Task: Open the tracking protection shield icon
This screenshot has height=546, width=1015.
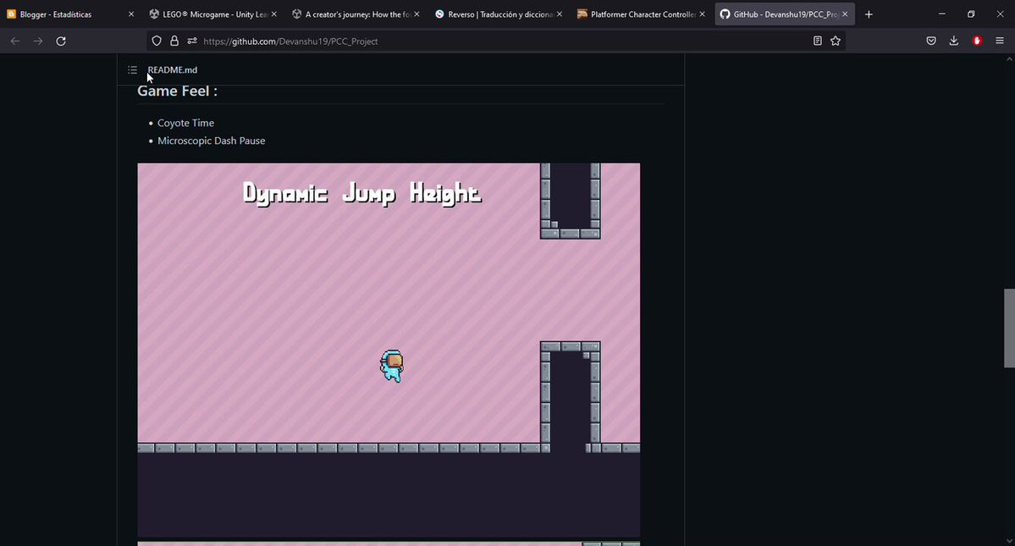Action: coord(157,41)
